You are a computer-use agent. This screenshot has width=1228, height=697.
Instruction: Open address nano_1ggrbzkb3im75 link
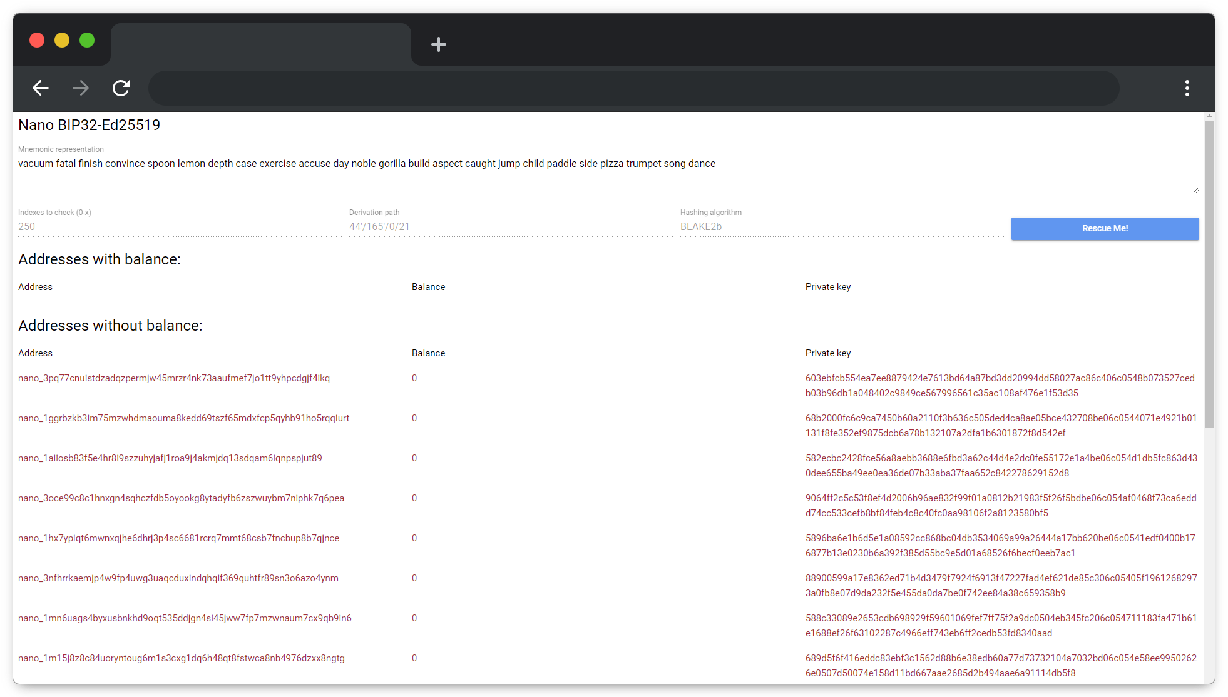pyautogui.click(x=183, y=418)
